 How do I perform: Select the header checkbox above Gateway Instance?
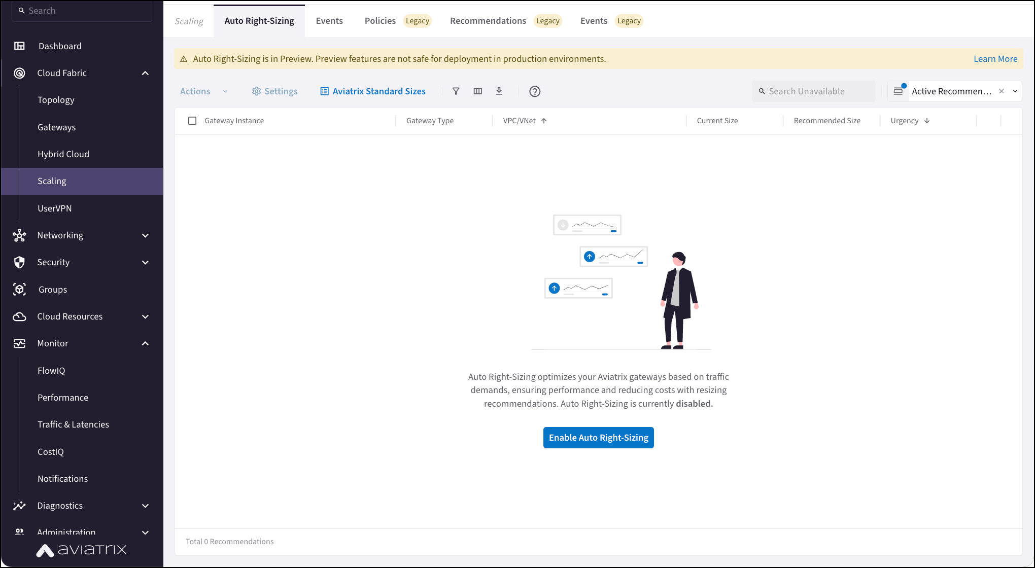point(192,120)
